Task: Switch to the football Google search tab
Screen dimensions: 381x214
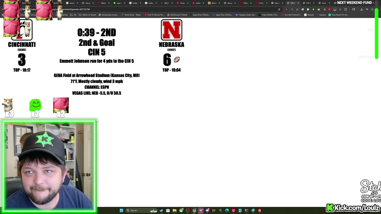Action: pyautogui.click(x=135, y=3)
